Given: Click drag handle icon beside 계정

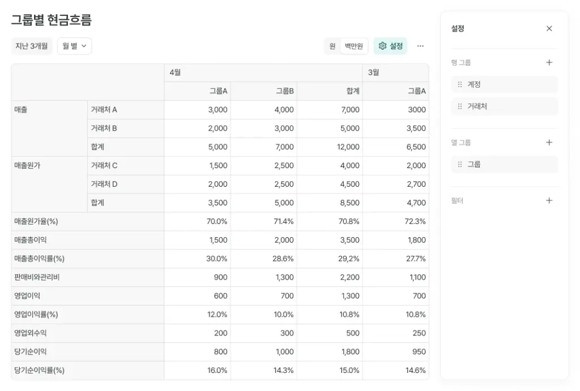Looking at the screenshot, I should tap(459, 84).
